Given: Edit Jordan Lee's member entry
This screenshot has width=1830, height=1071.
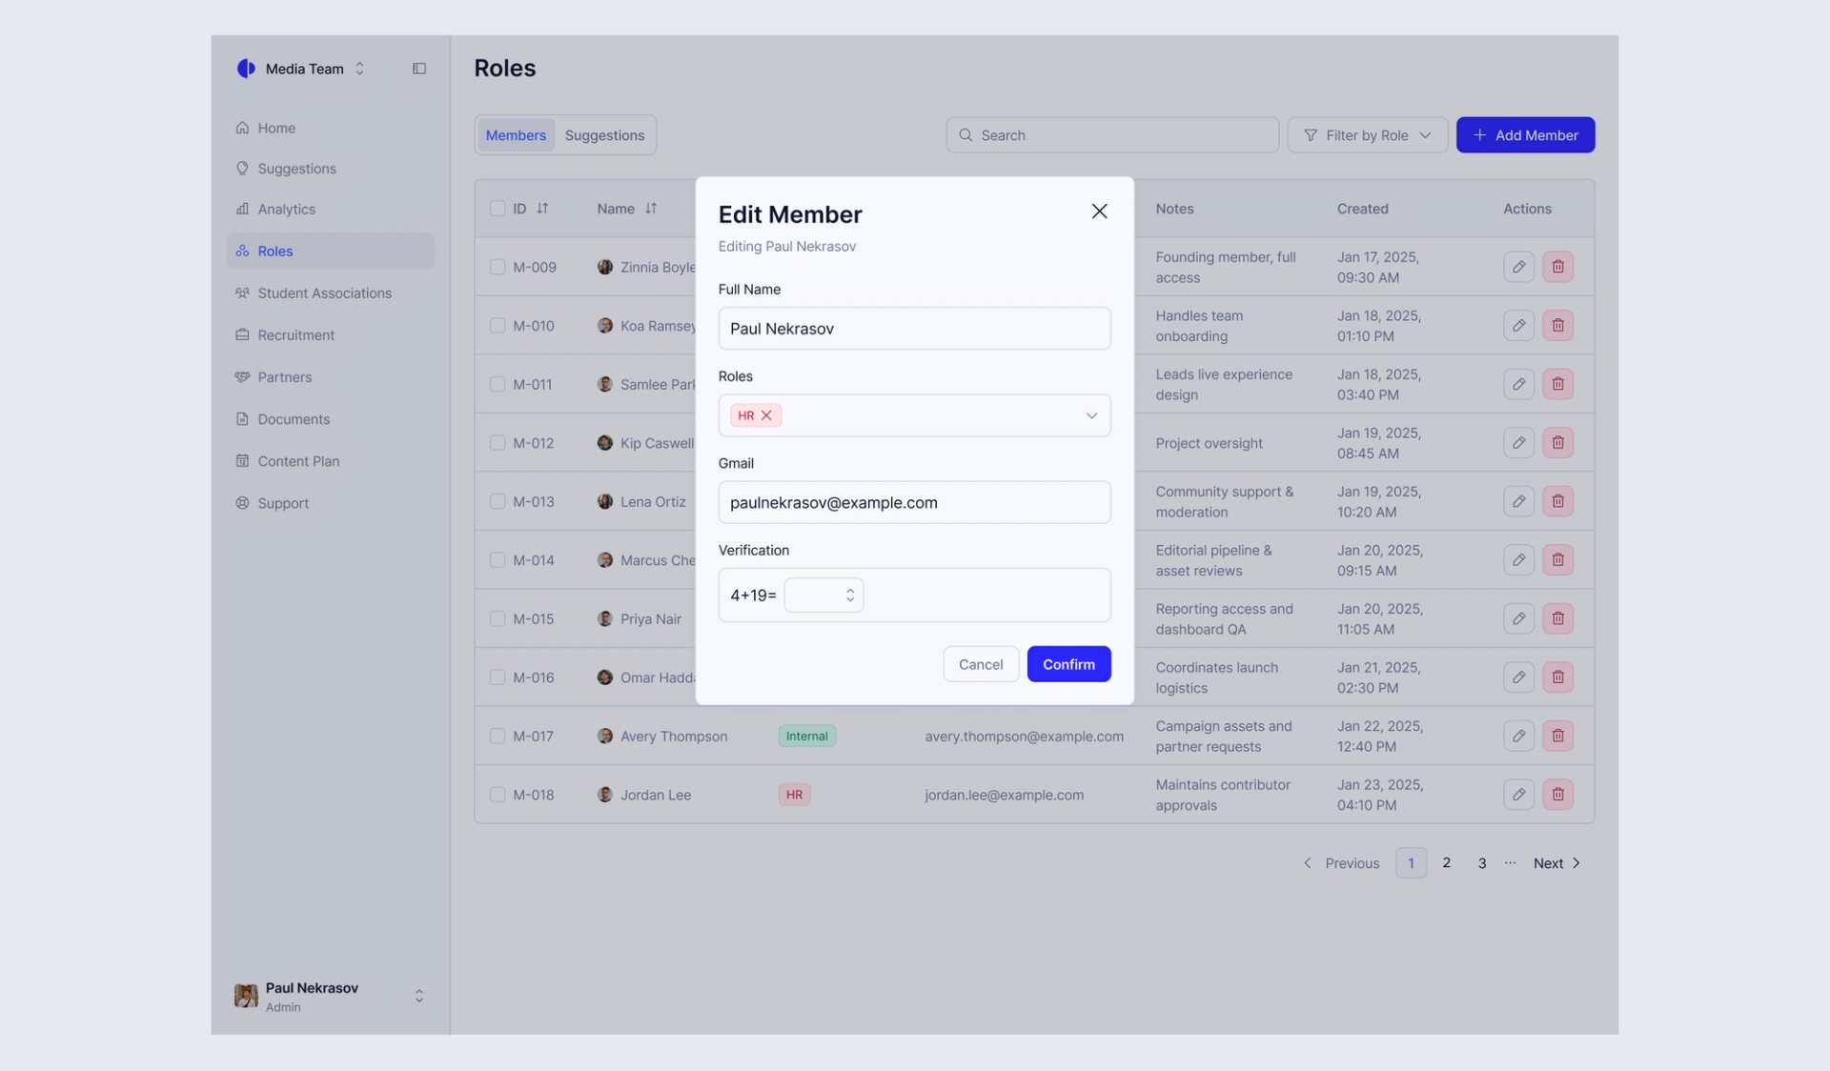Looking at the screenshot, I should point(1518,795).
